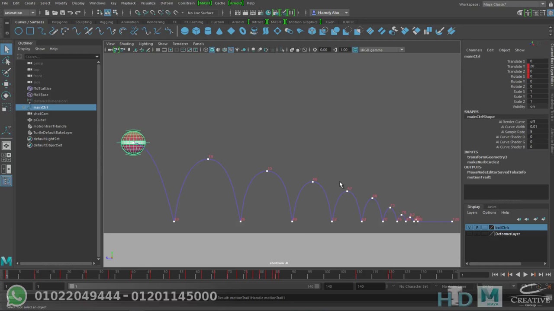
Task: Click the wireframe cube icon in viewport toolbar
Action: coord(206,50)
